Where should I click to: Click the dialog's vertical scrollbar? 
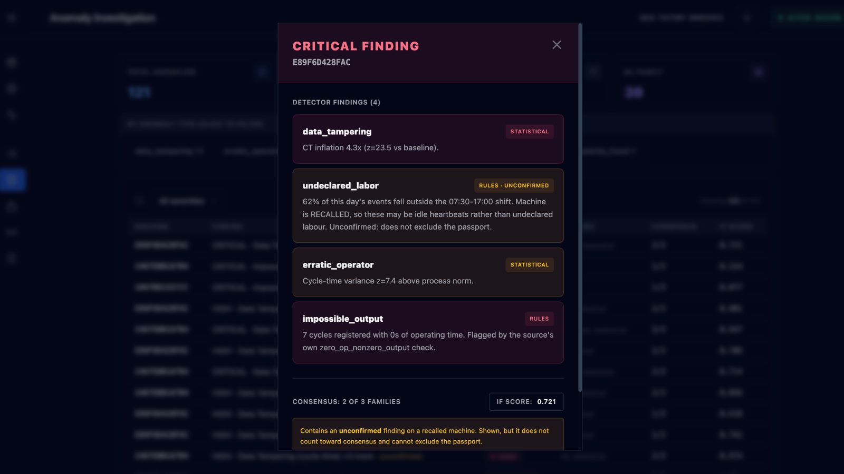[580, 208]
